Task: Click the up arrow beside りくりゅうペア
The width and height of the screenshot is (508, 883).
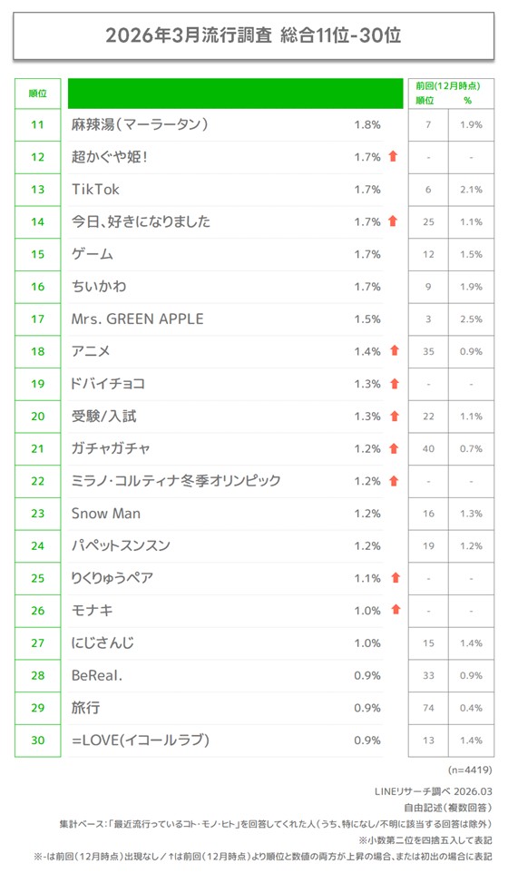Action: pyautogui.click(x=396, y=577)
